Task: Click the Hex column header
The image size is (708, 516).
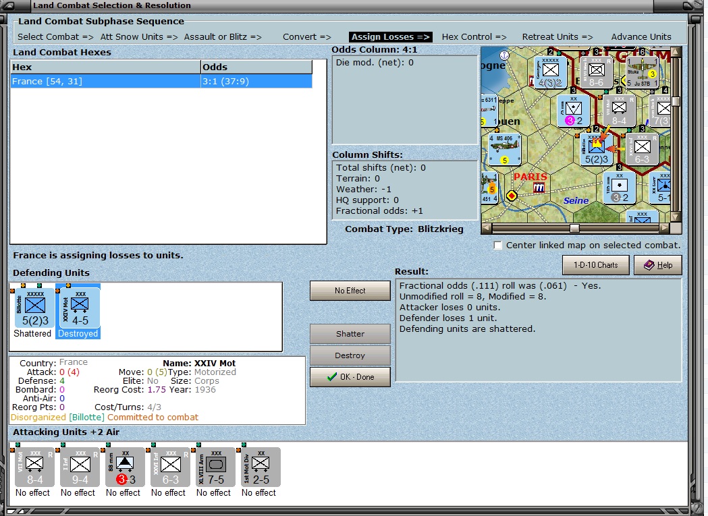Action: click(106, 67)
